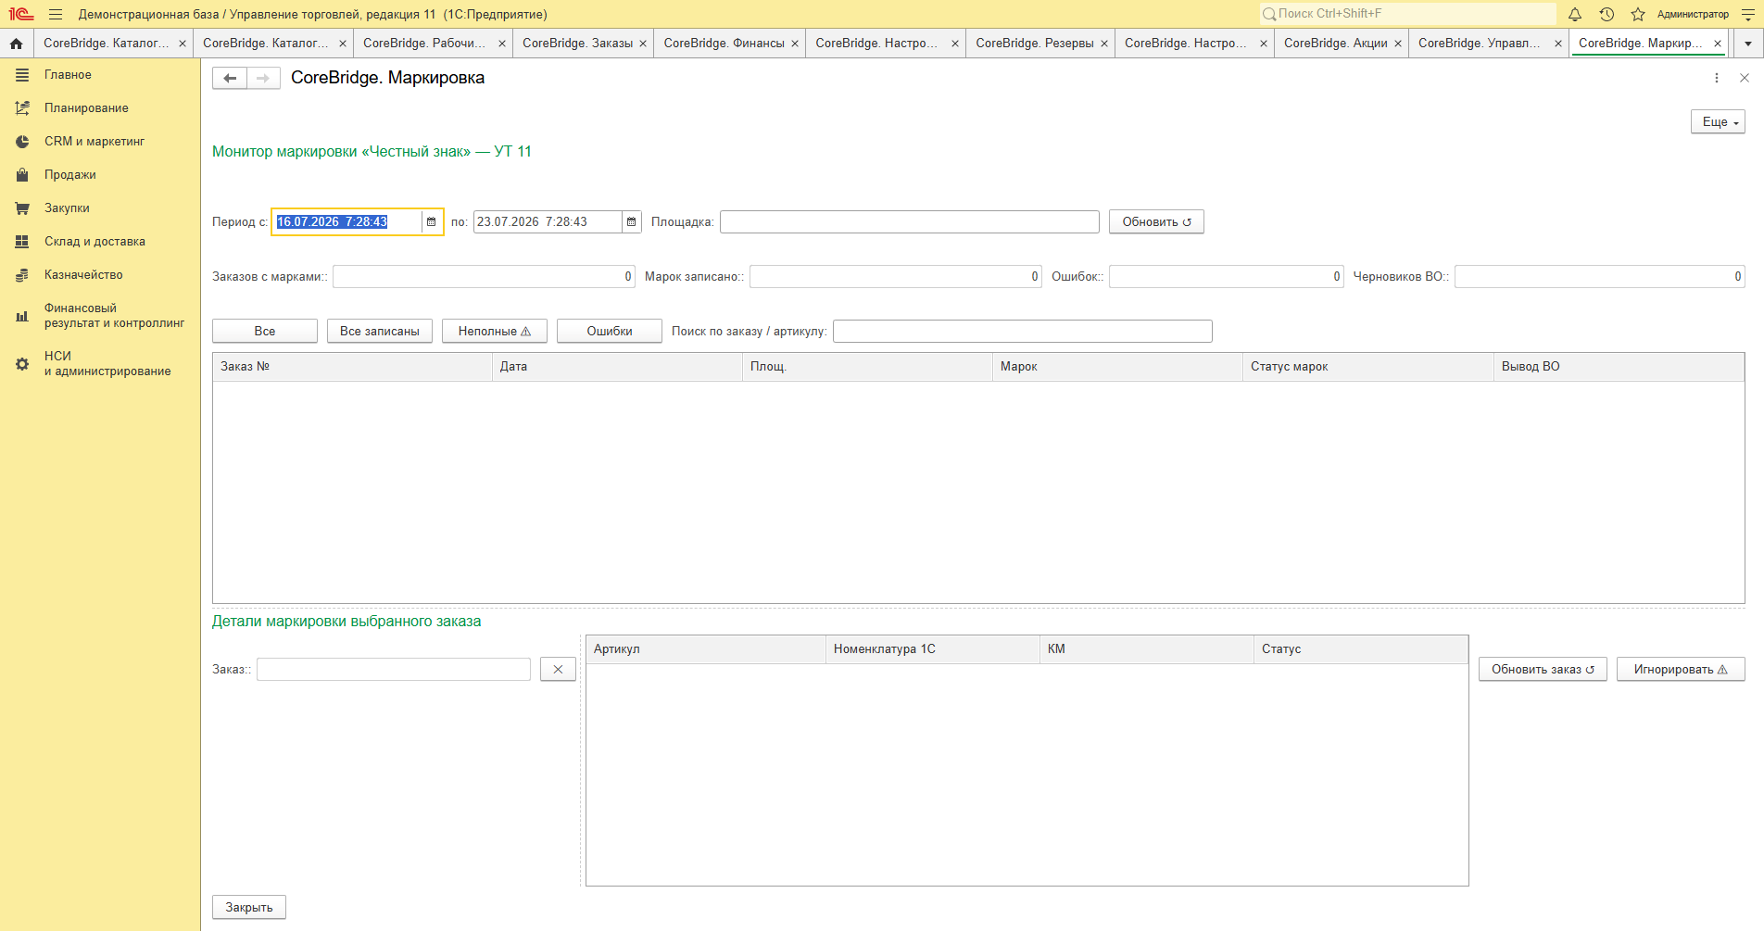Image resolution: width=1764 pixels, height=931 pixels.
Task: Filter orders with Ошибки
Action: [x=610, y=332]
